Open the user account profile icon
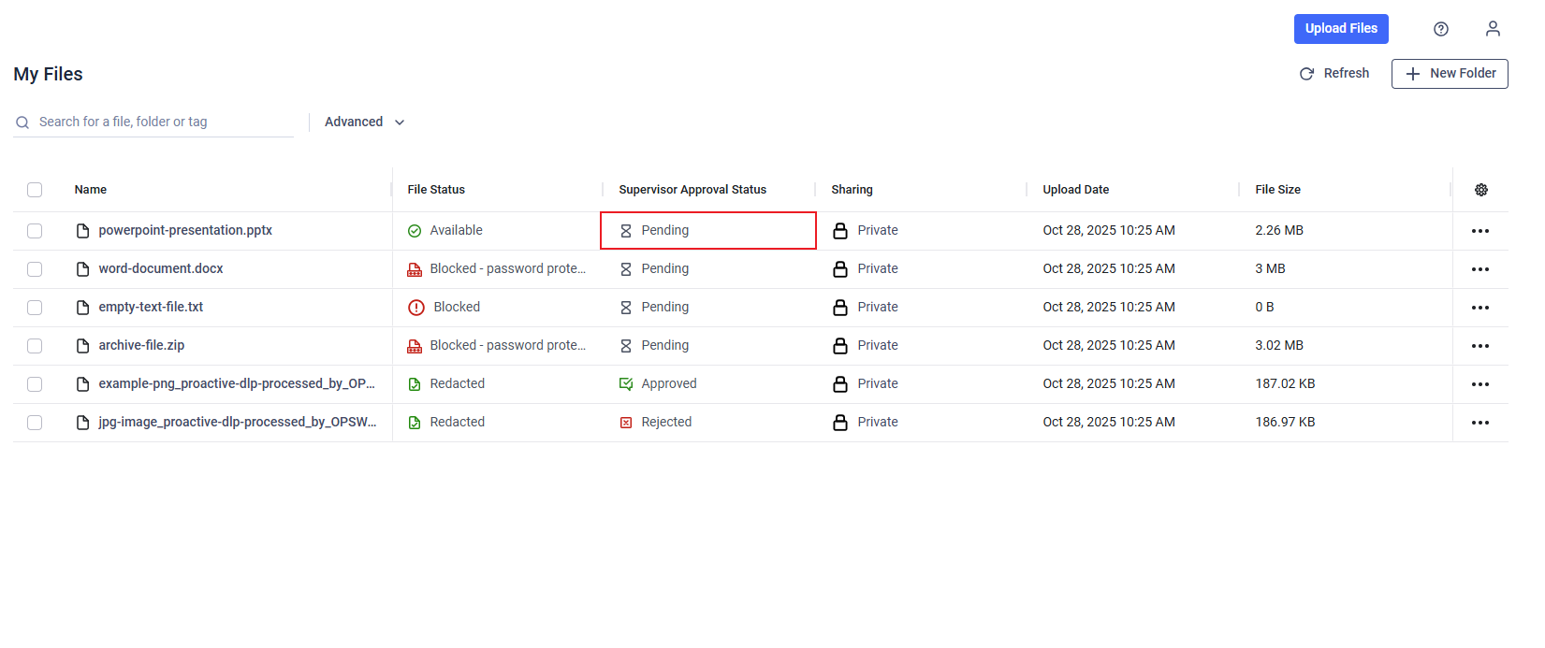The height and width of the screenshot is (648, 1545). point(1493,29)
